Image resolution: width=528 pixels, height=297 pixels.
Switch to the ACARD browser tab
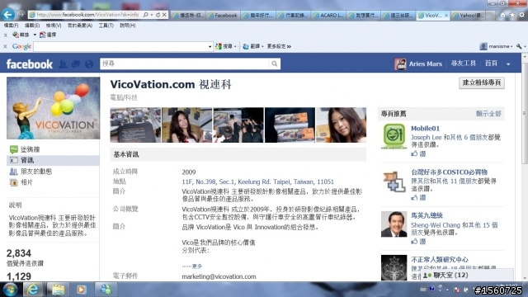(328, 15)
